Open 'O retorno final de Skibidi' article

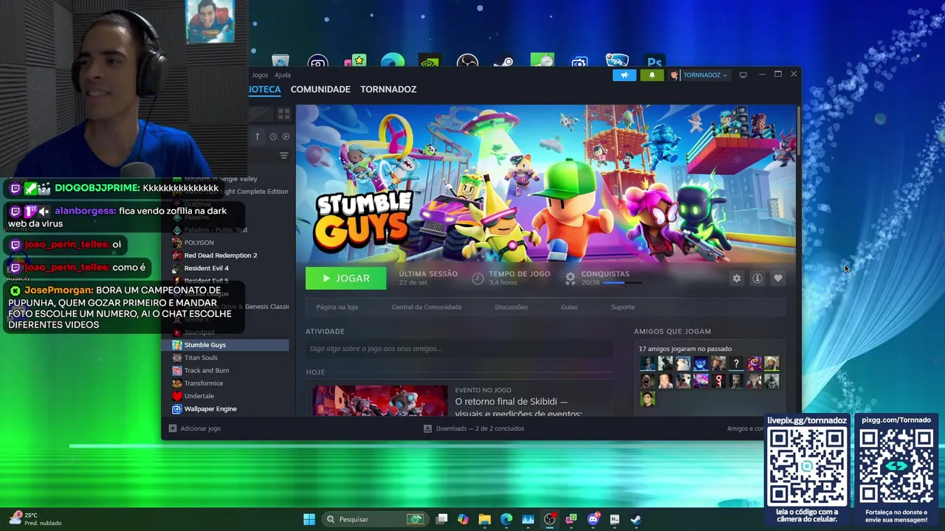coord(518,407)
